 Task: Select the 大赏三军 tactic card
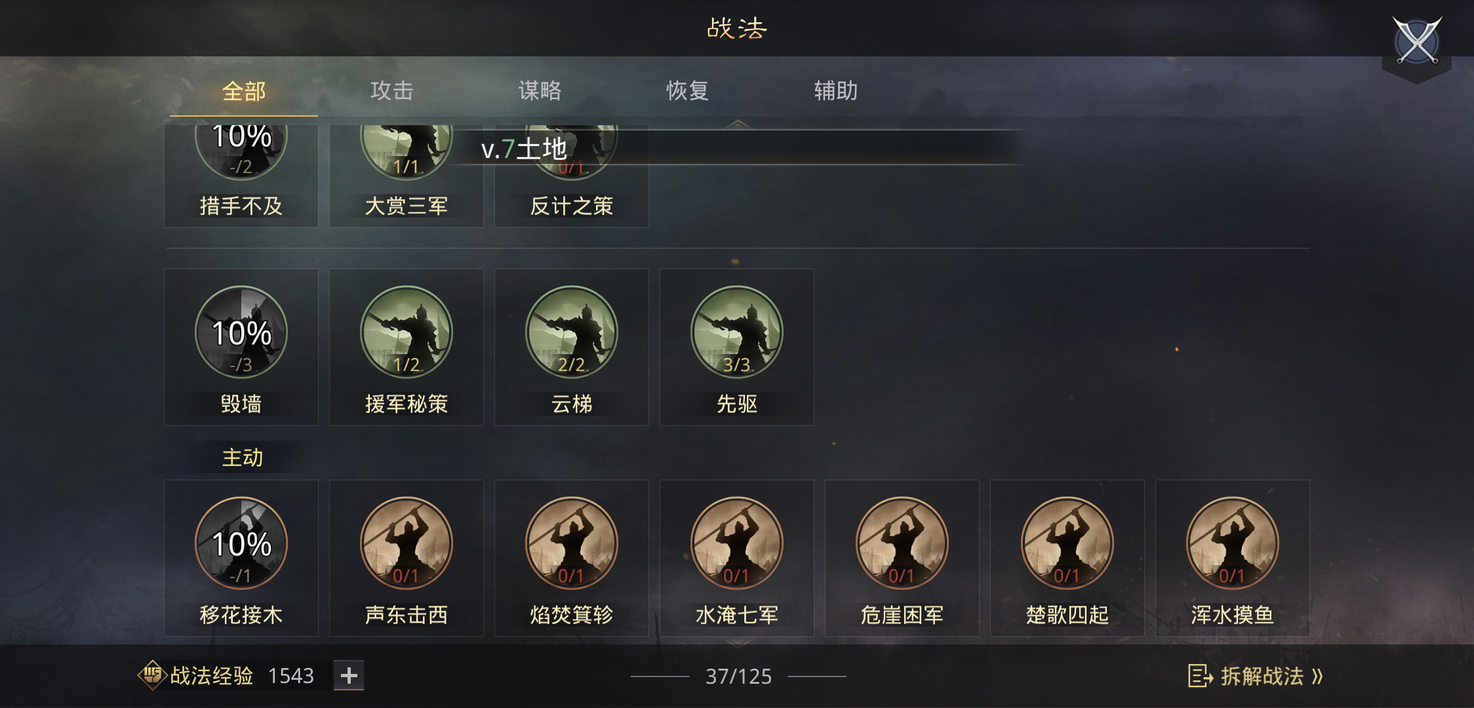tap(407, 176)
